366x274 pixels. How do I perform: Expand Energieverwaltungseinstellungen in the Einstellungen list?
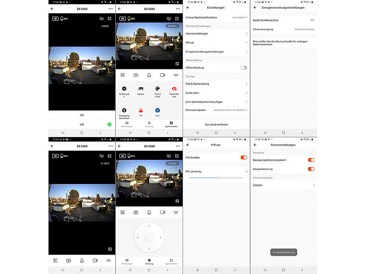click(216, 52)
